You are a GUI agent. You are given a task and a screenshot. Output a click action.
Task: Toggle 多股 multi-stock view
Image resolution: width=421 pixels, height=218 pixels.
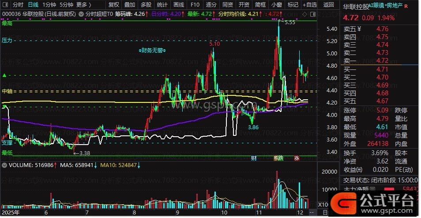coord(146,5)
